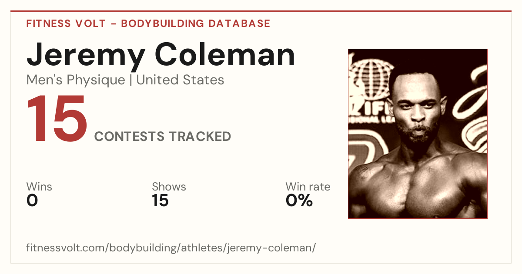522x274 pixels.
Task: Select the Win rate label
Action: pos(308,187)
